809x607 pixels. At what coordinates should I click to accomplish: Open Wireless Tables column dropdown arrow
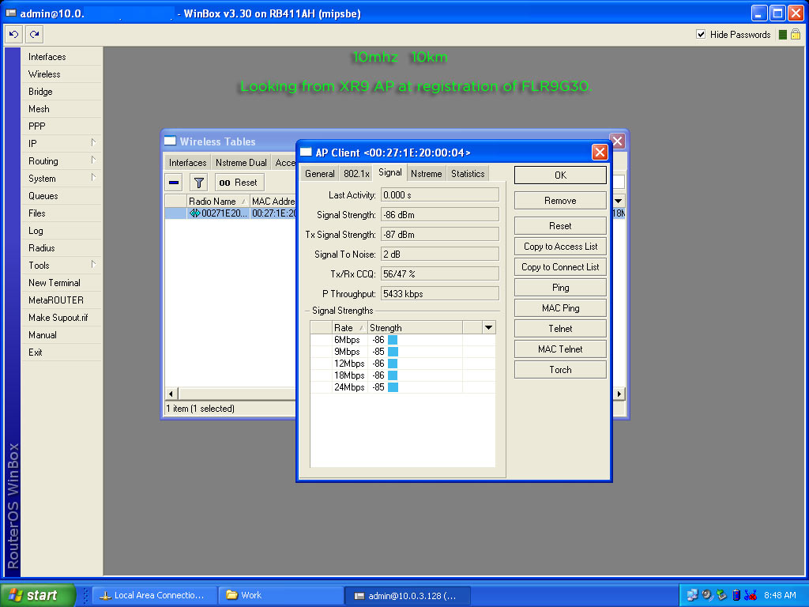click(618, 201)
